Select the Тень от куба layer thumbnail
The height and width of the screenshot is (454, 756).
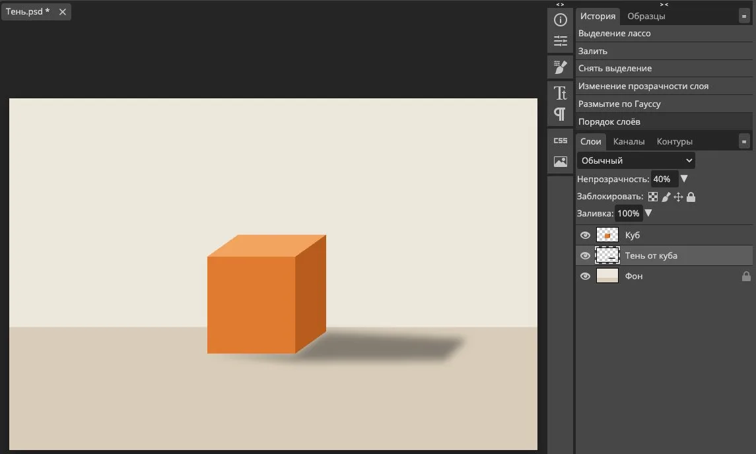point(607,255)
